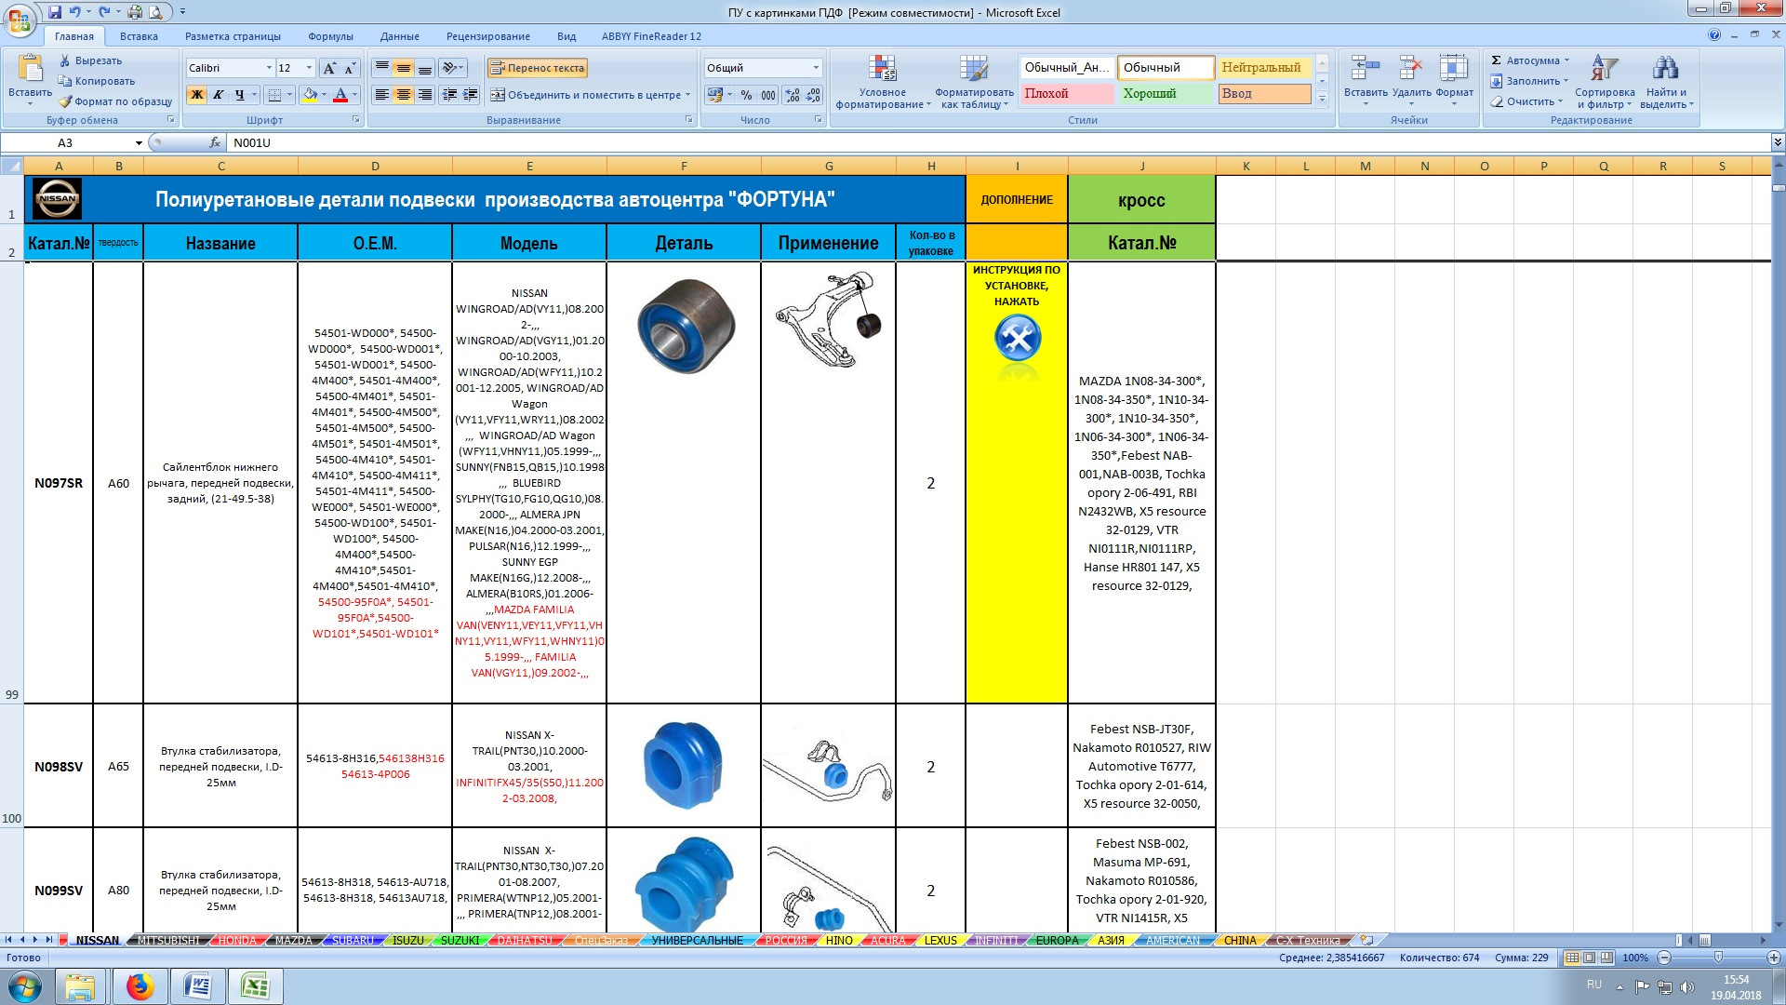Decrease the font size
1786x1005 pixels.
[350, 68]
